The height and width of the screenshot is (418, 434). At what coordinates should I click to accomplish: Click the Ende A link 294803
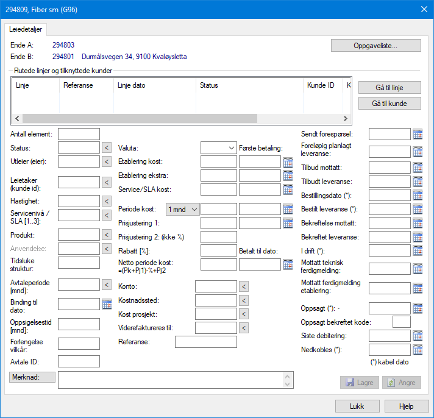[x=63, y=45]
